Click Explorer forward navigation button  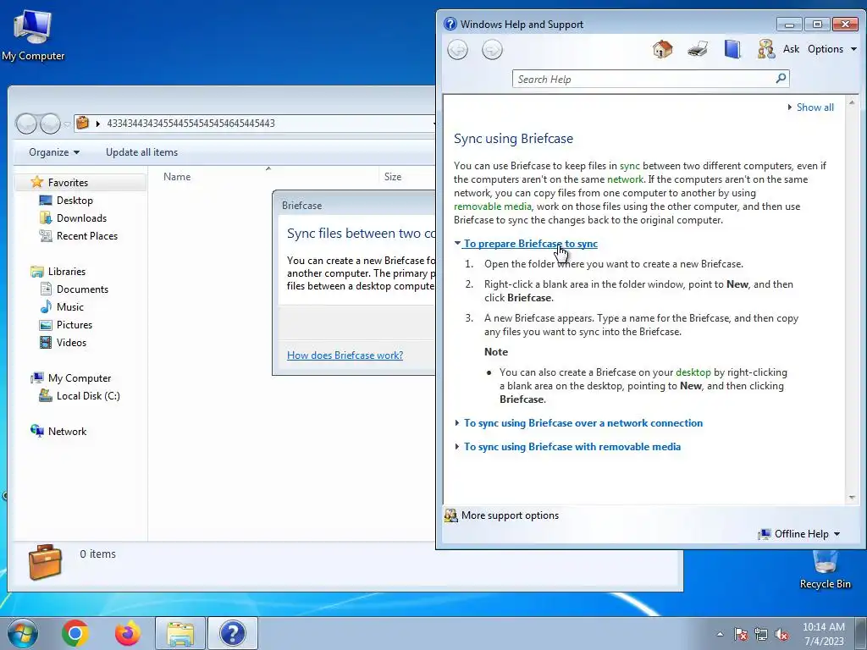point(50,124)
